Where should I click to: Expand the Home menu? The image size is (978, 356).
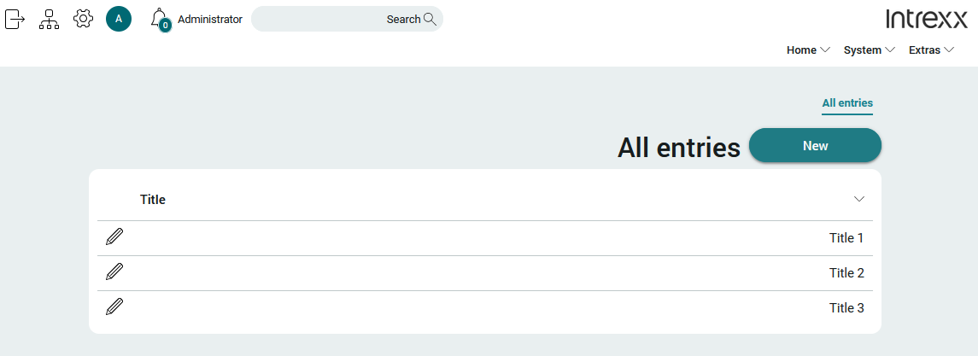(808, 50)
